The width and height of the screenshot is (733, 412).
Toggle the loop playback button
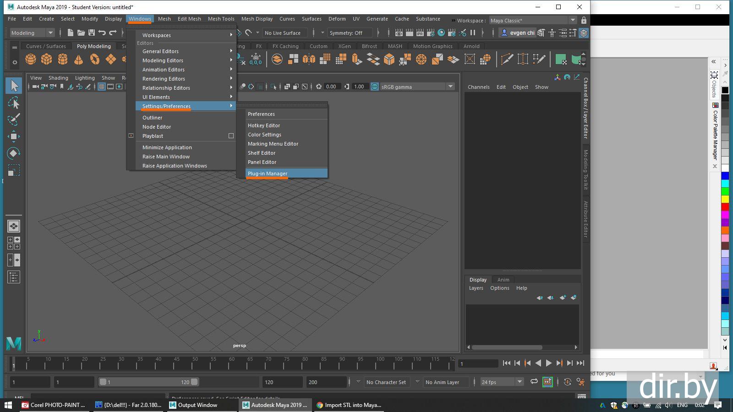click(534, 382)
